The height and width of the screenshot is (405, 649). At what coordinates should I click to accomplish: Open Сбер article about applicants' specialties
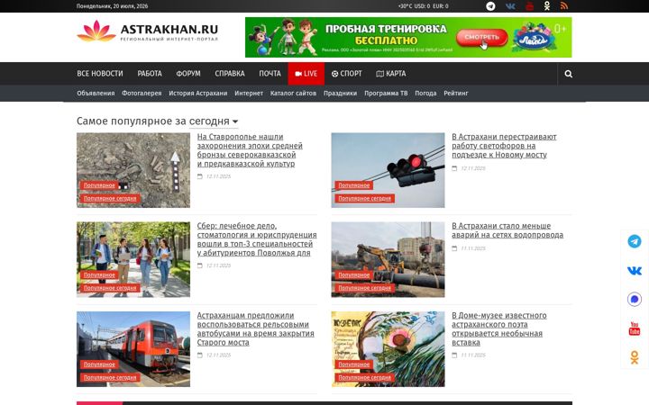click(x=257, y=239)
